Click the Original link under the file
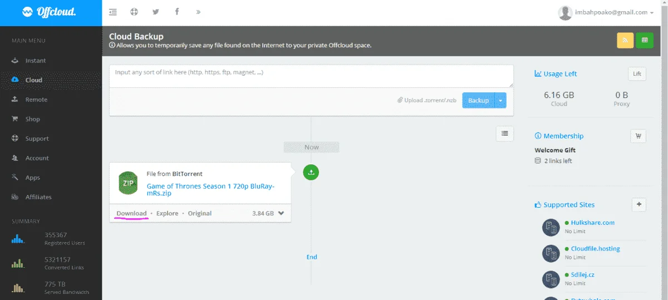 [199, 213]
